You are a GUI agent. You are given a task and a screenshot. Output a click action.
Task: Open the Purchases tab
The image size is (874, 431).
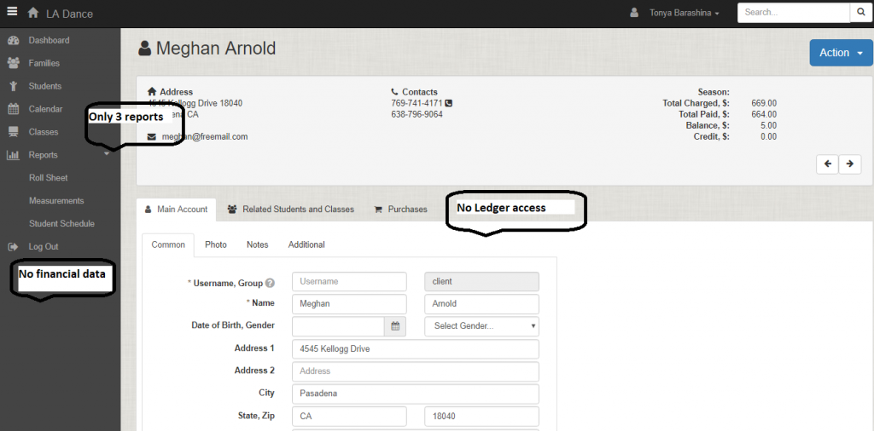(x=400, y=209)
